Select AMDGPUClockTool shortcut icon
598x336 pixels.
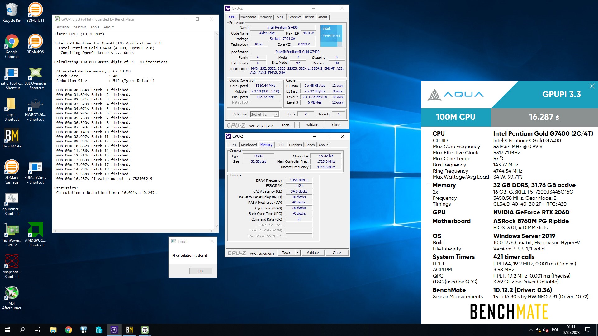point(35,235)
